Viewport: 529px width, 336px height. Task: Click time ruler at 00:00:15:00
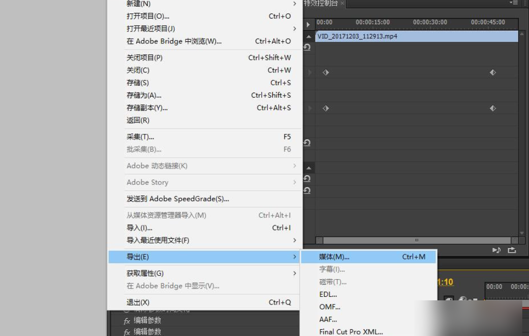click(x=372, y=22)
